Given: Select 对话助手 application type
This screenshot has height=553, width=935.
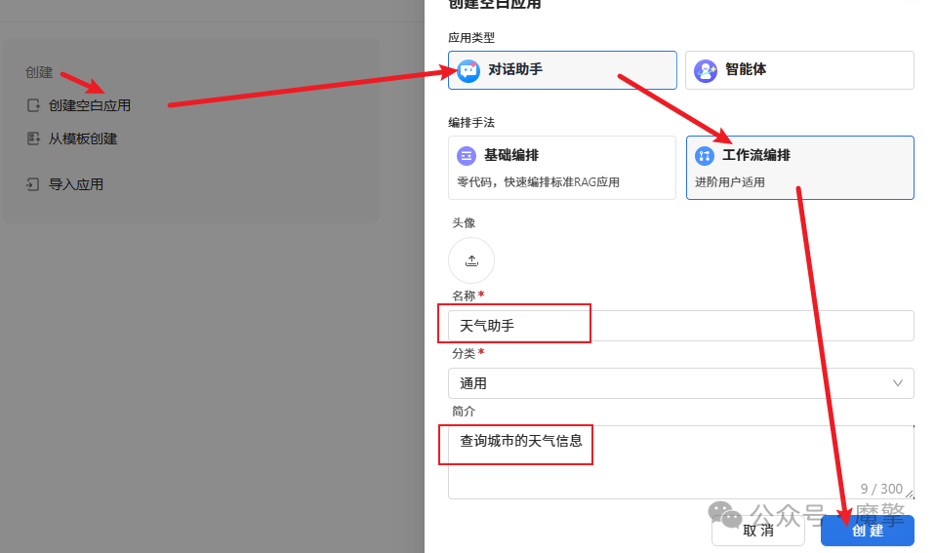Looking at the screenshot, I should pos(562,70).
